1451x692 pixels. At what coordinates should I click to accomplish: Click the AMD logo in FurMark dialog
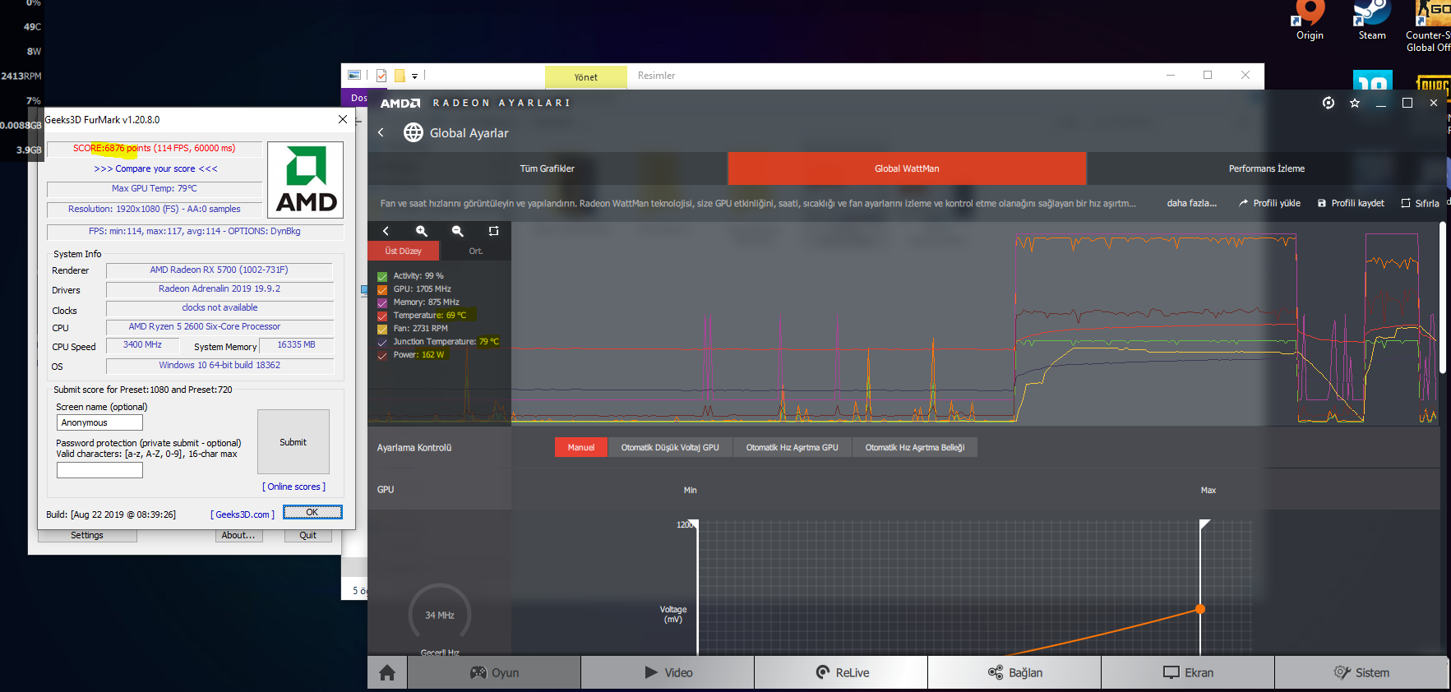pyautogui.click(x=306, y=180)
